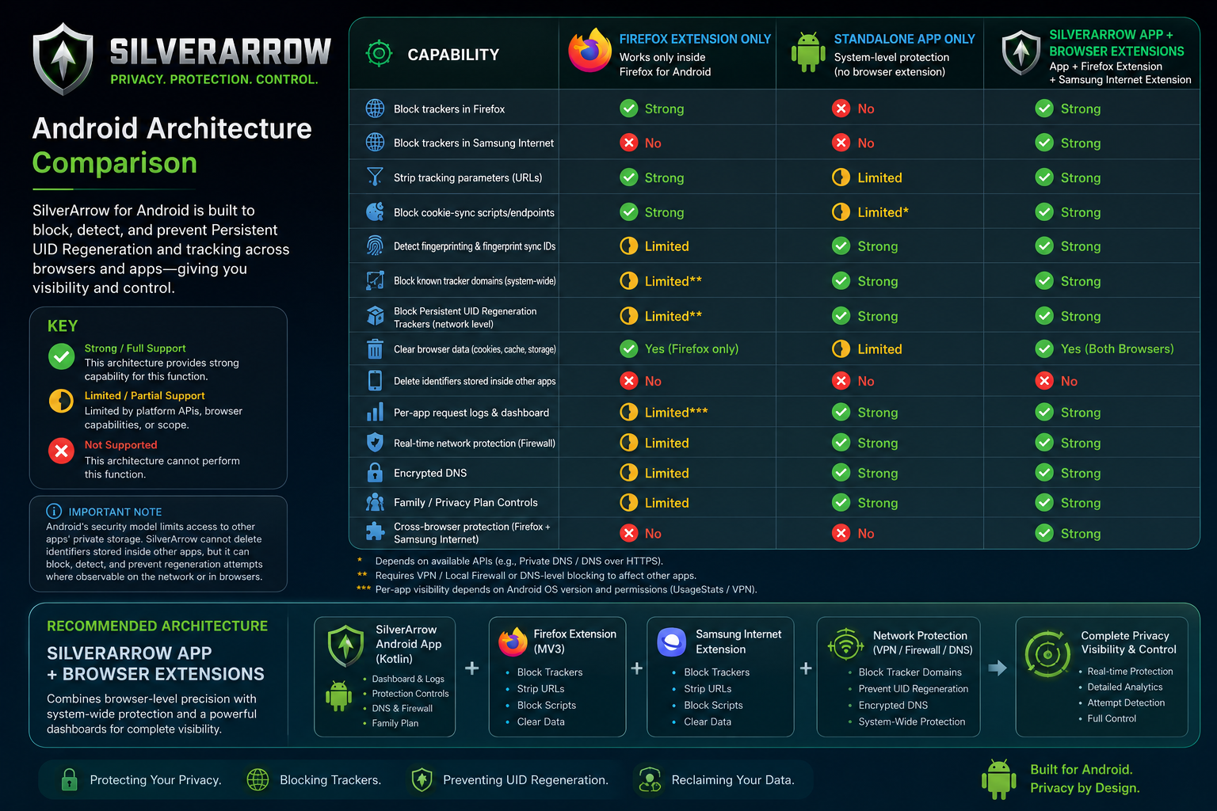Click red X icon in Key legend
The height and width of the screenshot is (811, 1217).
[61, 451]
